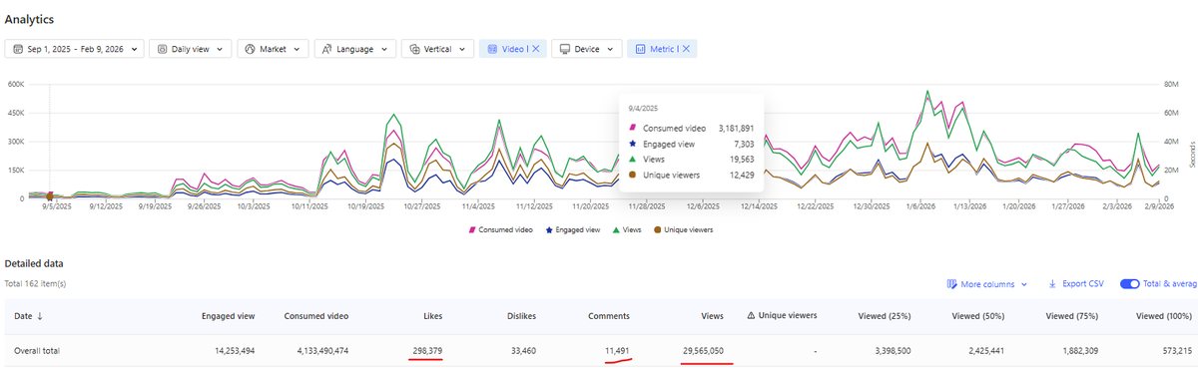Click the More columns icon
The height and width of the screenshot is (368, 1198).
(952, 284)
